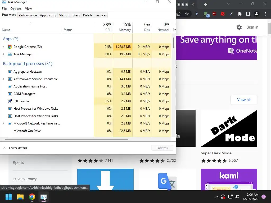Close the current Chrome tab
This screenshot has width=271, height=203.
point(193,4)
